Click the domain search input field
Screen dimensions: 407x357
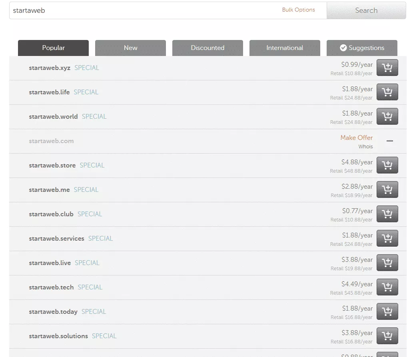144,10
